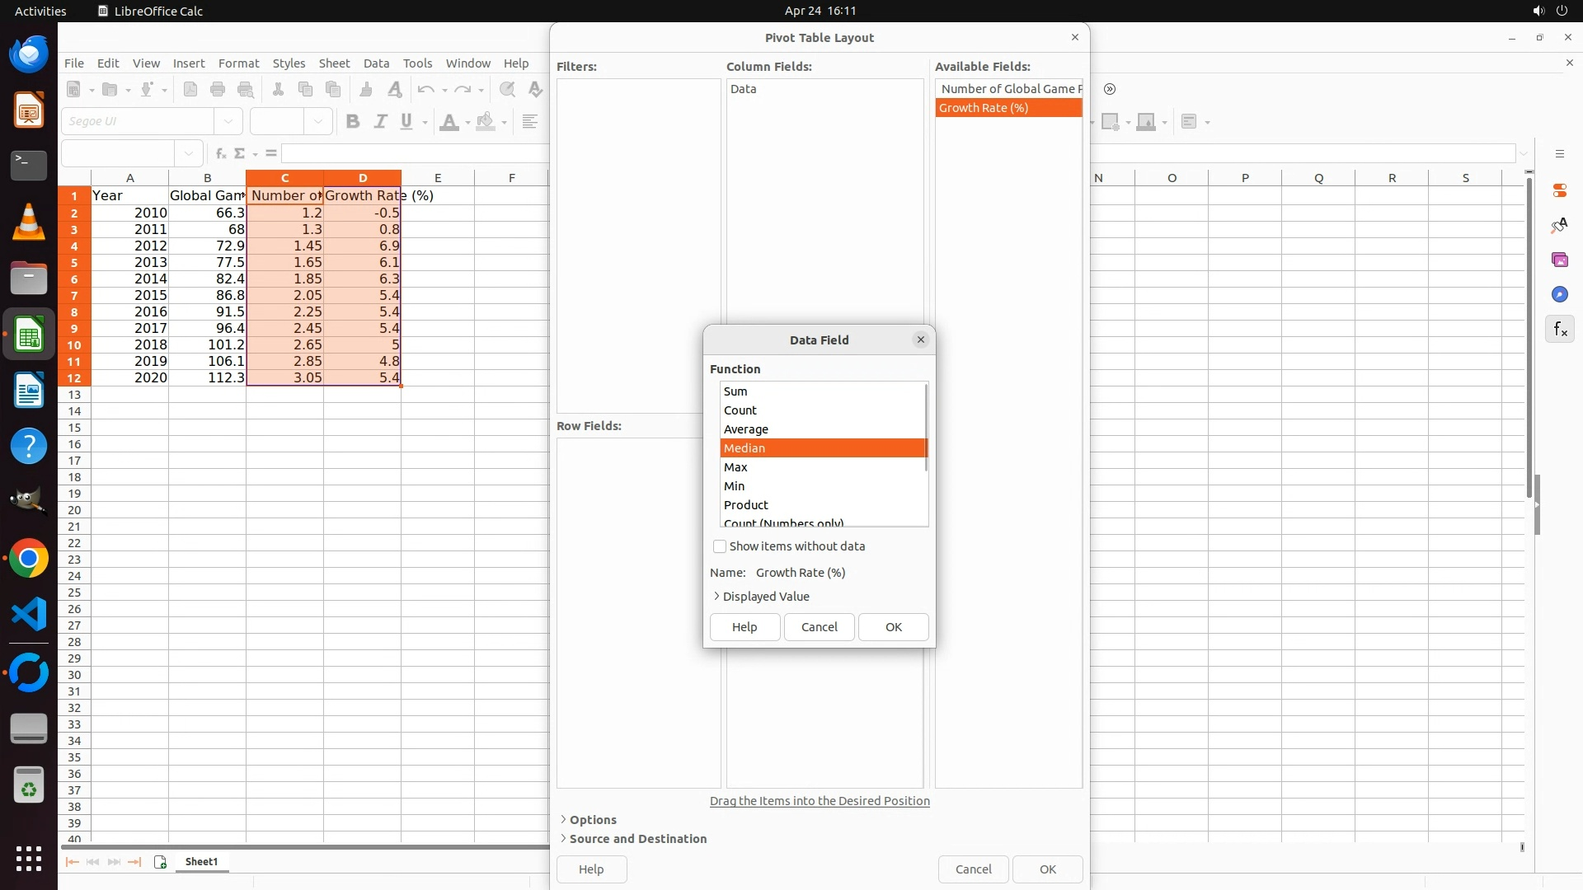This screenshot has height=890, width=1583.
Task: Enable Show items without data
Action: click(720, 546)
